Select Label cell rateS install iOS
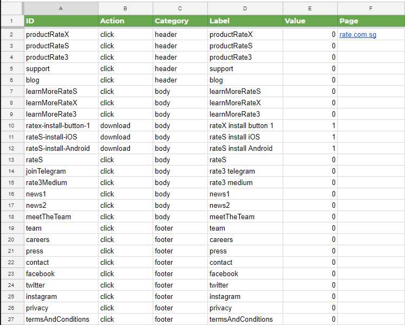The width and height of the screenshot is (405, 325). tap(245, 137)
